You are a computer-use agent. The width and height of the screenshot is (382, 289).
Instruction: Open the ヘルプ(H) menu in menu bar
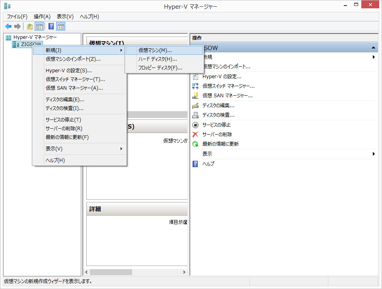[x=90, y=17]
